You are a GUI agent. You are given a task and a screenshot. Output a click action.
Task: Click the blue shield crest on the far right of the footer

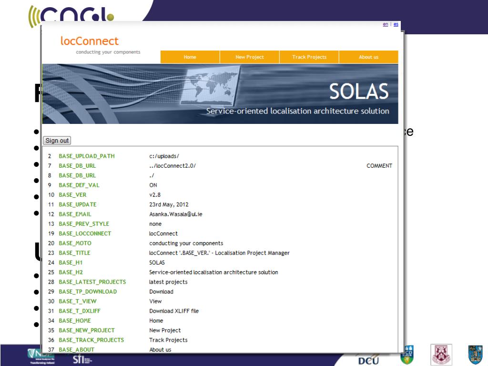(x=475, y=355)
